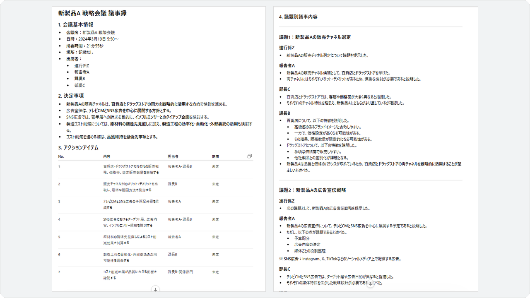Screen dimensions: 530x298
Task: Click 報告者A assignee in action item row 3
Action: click(x=174, y=202)
